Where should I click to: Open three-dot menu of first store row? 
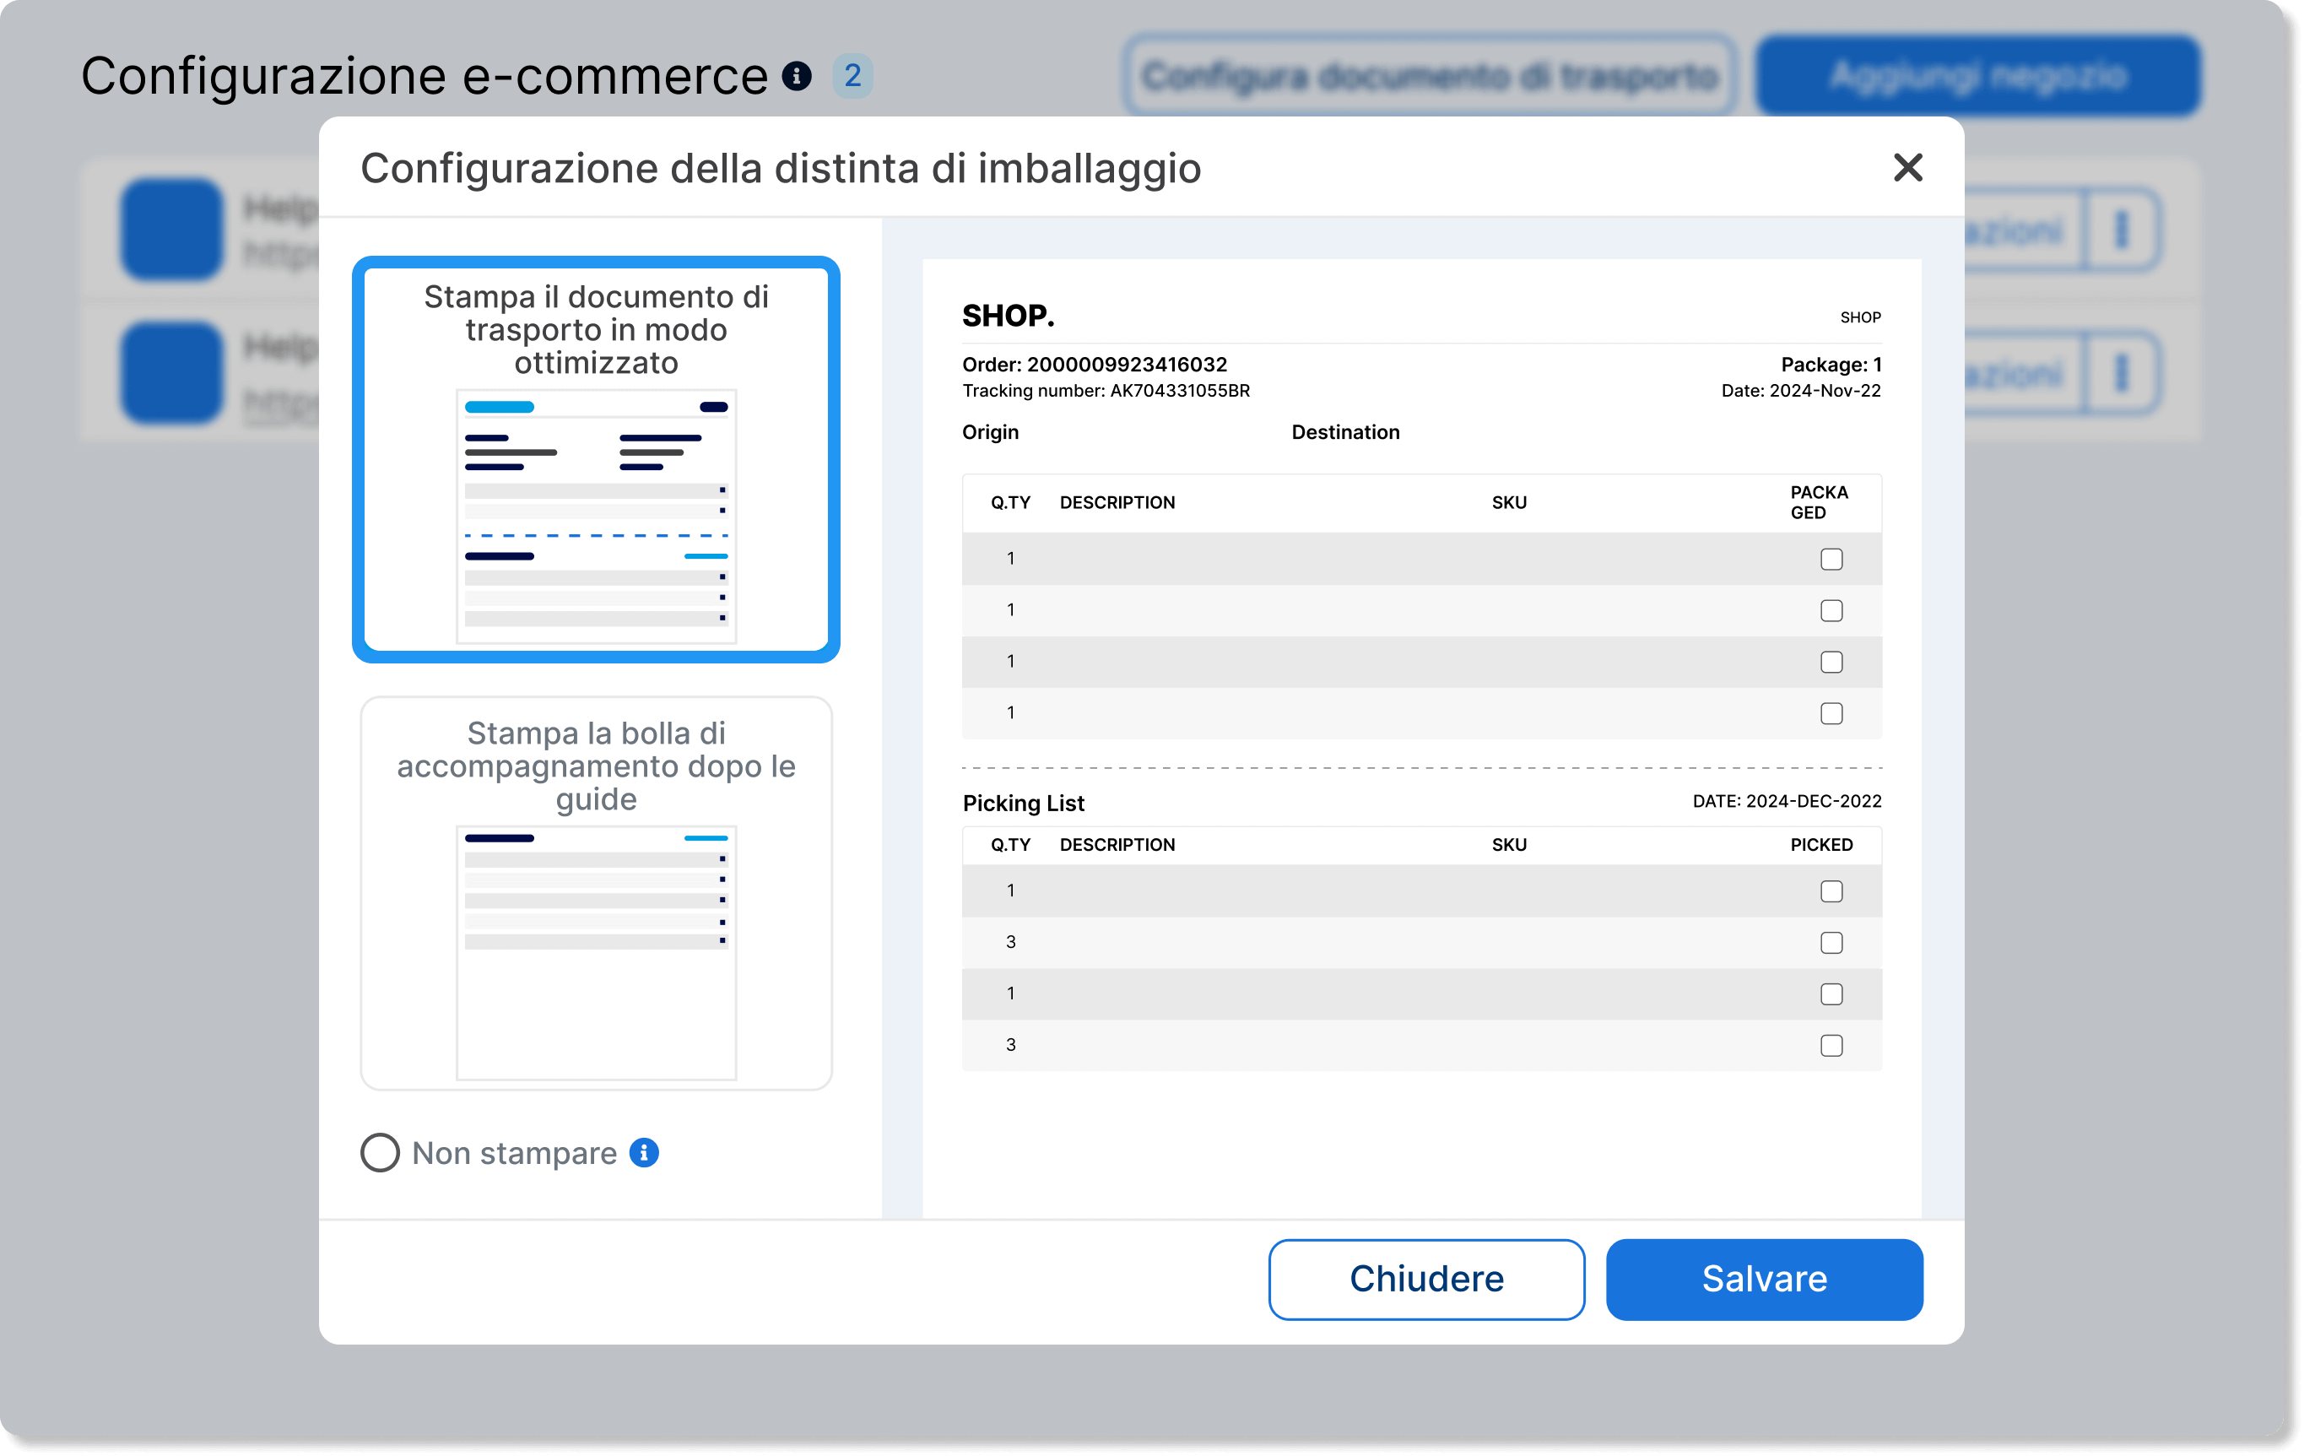(2121, 230)
